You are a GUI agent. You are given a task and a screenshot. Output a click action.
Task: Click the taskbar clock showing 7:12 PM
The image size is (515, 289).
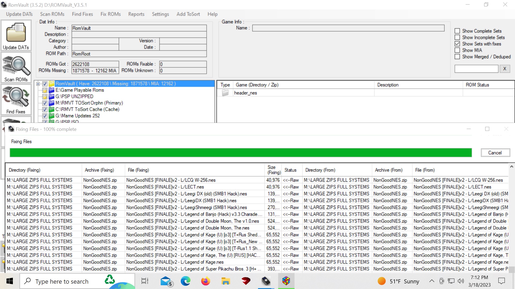(x=479, y=281)
